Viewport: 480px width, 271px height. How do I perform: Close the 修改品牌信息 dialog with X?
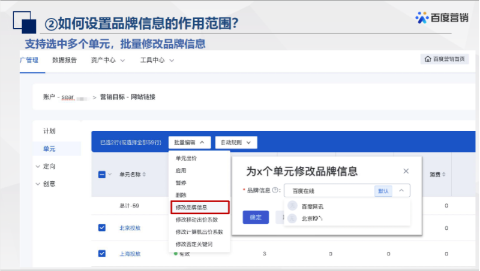(x=406, y=171)
